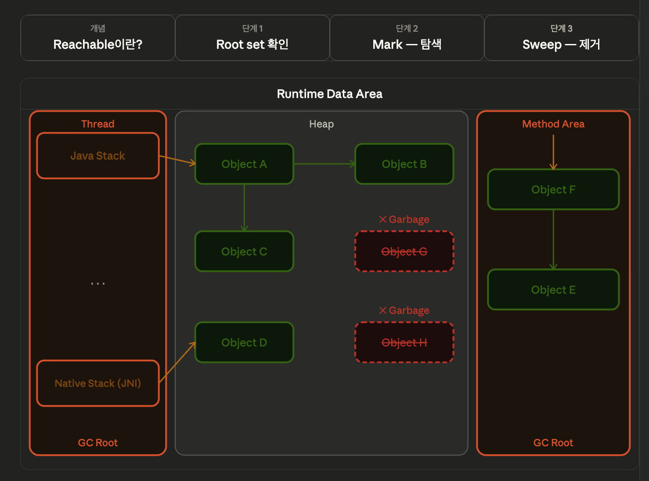Click the Method Area title label
Viewport: 649px width, 481px height.
click(553, 124)
